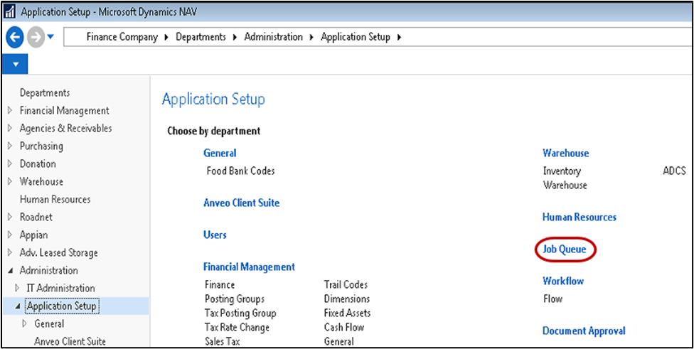Screen dimensions: 694x349
Task: Collapse the Administration tree node
Action: (10, 271)
